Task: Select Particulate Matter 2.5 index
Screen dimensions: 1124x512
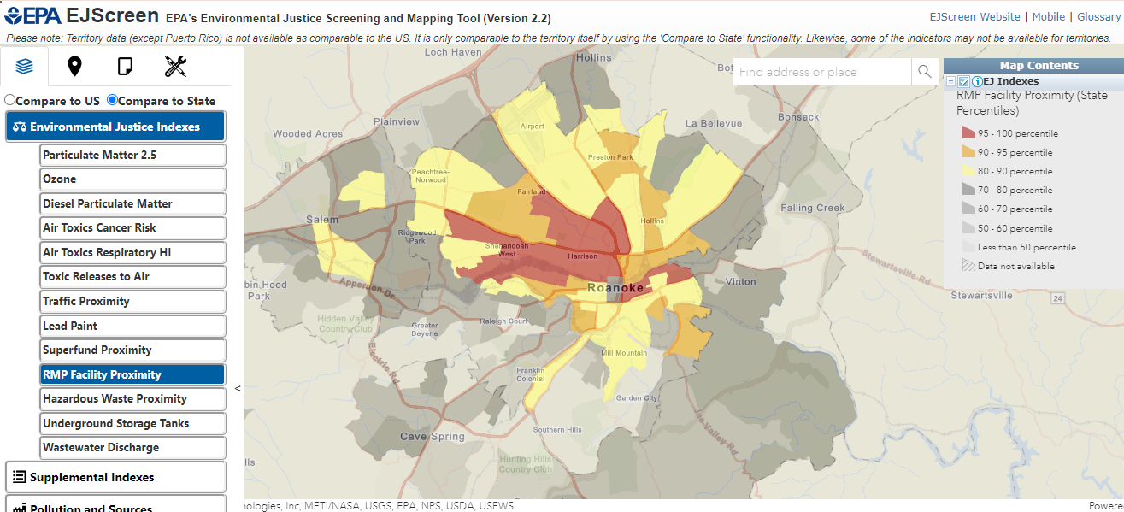Action: 133,155
